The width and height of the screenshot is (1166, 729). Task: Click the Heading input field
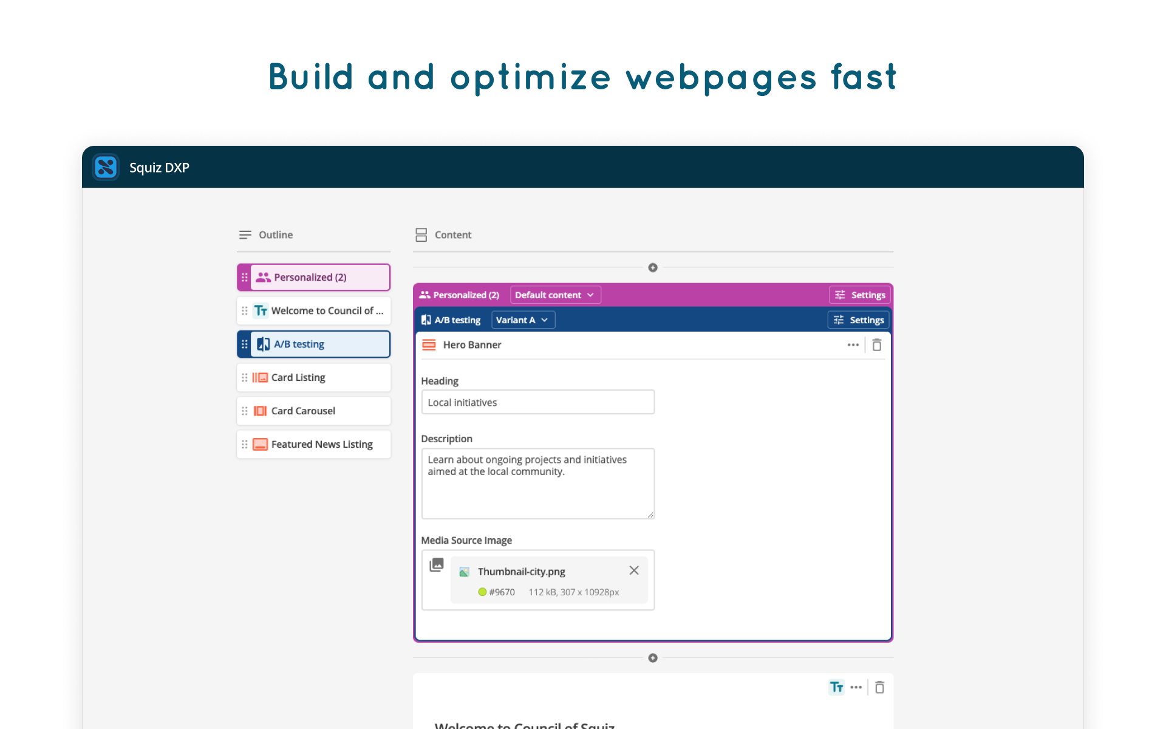(538, 402)
